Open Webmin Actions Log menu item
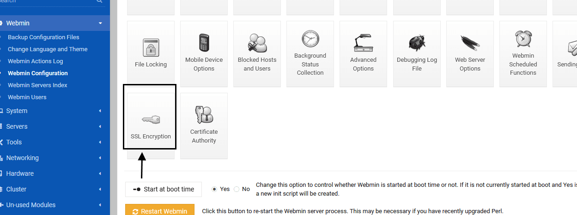This screenshot has height=215, width=577. click(x=35, y=61)
